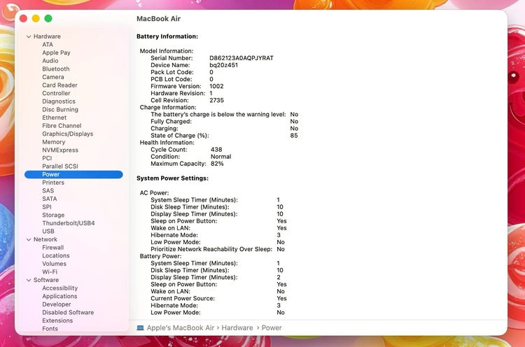This screenshot has height=347, width=525.
Task: Open Diagnostics in the sidebar
Action: coord(59,101)
